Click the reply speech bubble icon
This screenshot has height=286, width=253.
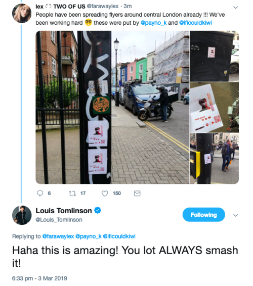coord(40,194)
